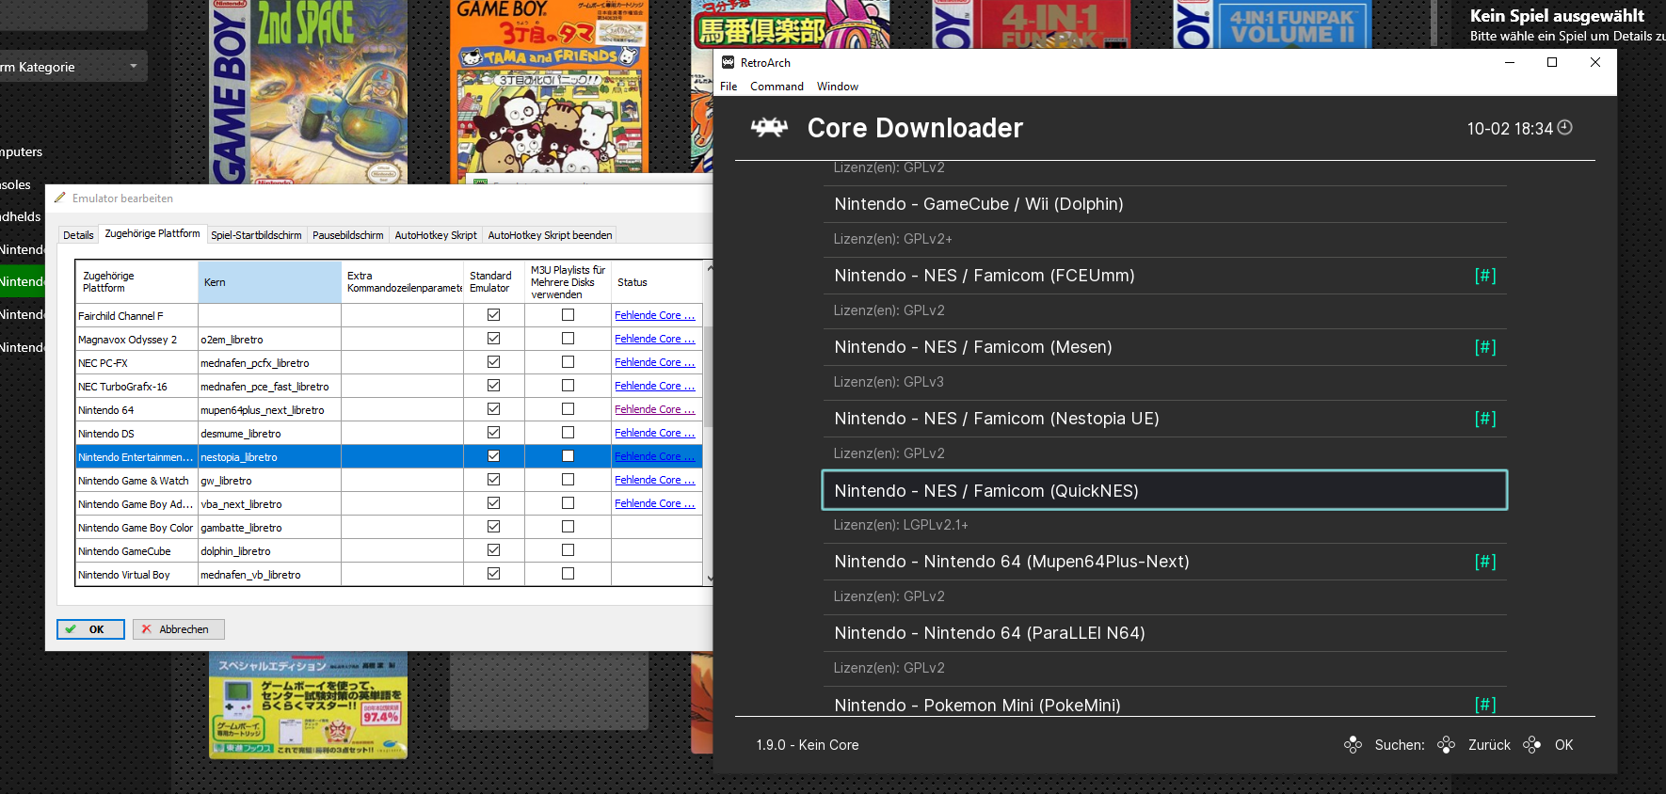Image resolution: width=1666 pixels, height=794 pixels.
Task: Click the emulator table scrollbar down arrow
Action: 709,579
